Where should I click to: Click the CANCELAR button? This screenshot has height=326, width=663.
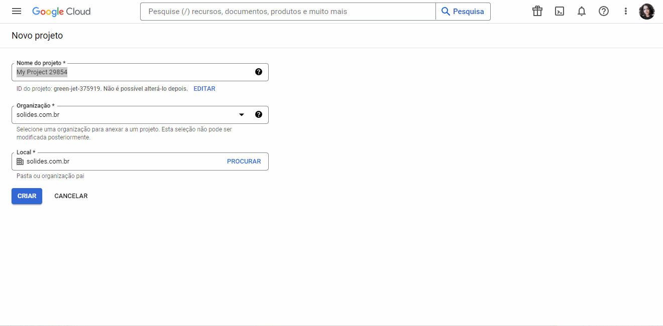(x=71, y=196)
